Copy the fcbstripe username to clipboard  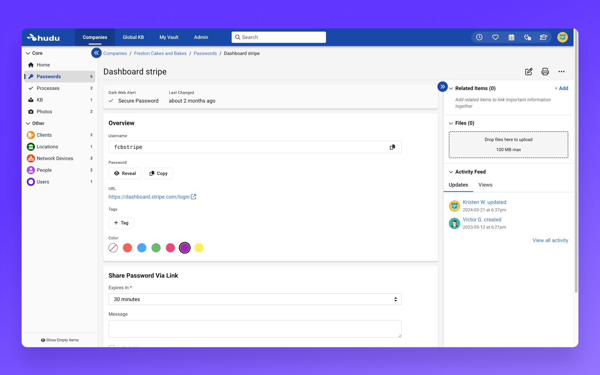click(393, 147)
